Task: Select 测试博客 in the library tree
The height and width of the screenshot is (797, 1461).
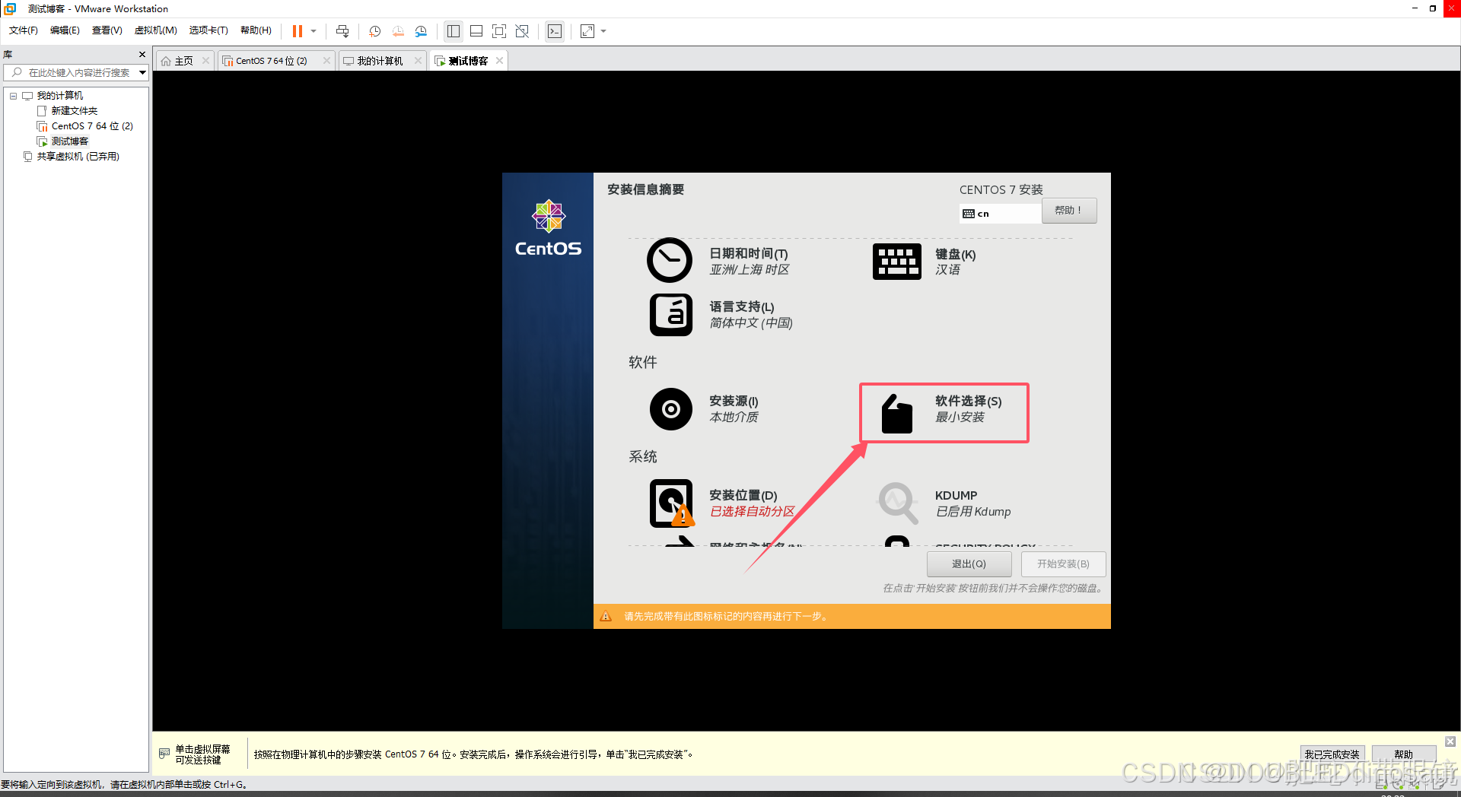Action: pyautogui.click(x=69, y=141)
